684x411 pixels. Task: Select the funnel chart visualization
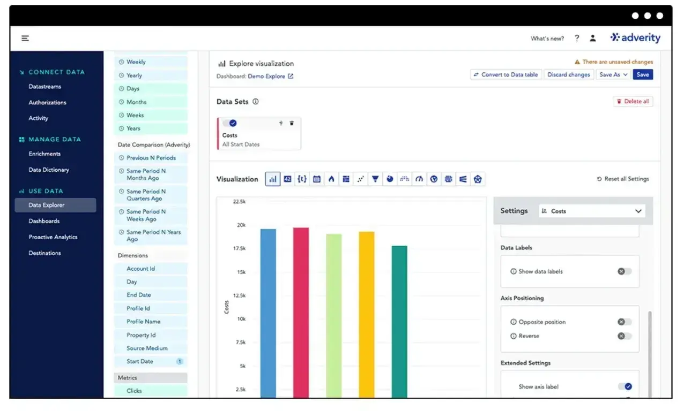(x=375, y=179)
